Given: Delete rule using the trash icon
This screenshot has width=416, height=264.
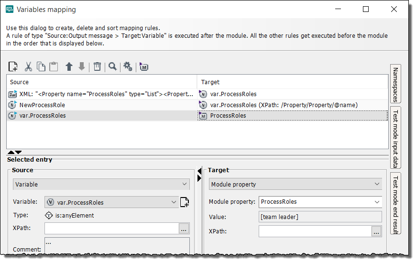Looking at the screenshot, I should coord(97,66).
